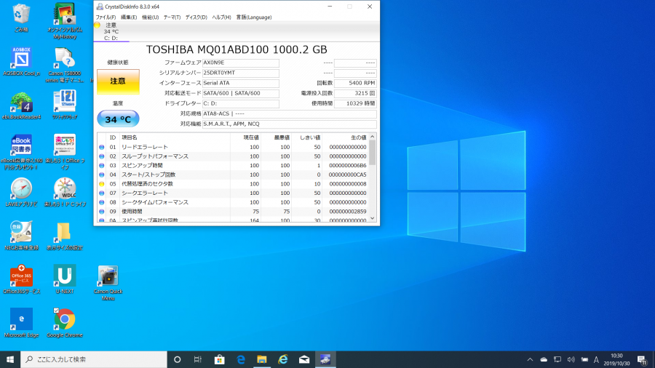The width and height of the screenshot is (655, 368).
Task: Open File Explorer from the taskbar
Action: point(262,359)
